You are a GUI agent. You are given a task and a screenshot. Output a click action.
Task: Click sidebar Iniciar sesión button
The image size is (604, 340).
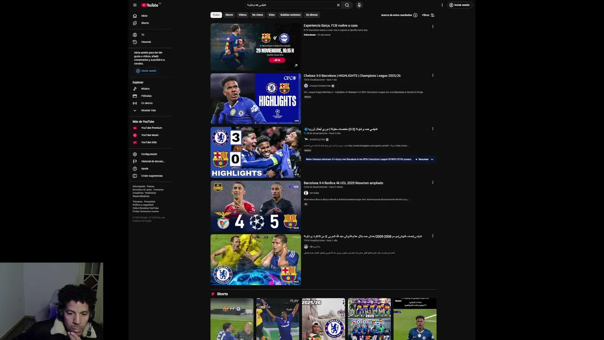click(x=146, y=71)
